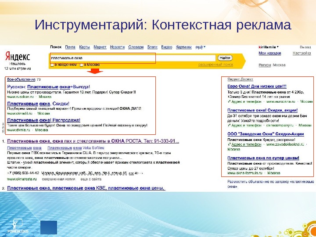
Task: Open the Картинки search tab
Action: pyautogui.click(x=183, y=47)
